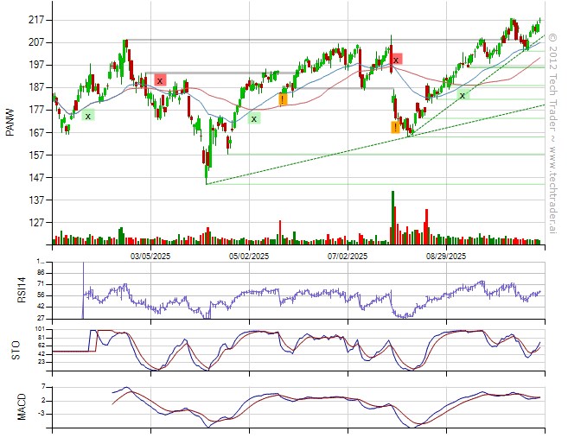Screen dimensions: 568x444
Task: Click the orange exclamation marker before 07/02/2025
Action: (283, 100)
